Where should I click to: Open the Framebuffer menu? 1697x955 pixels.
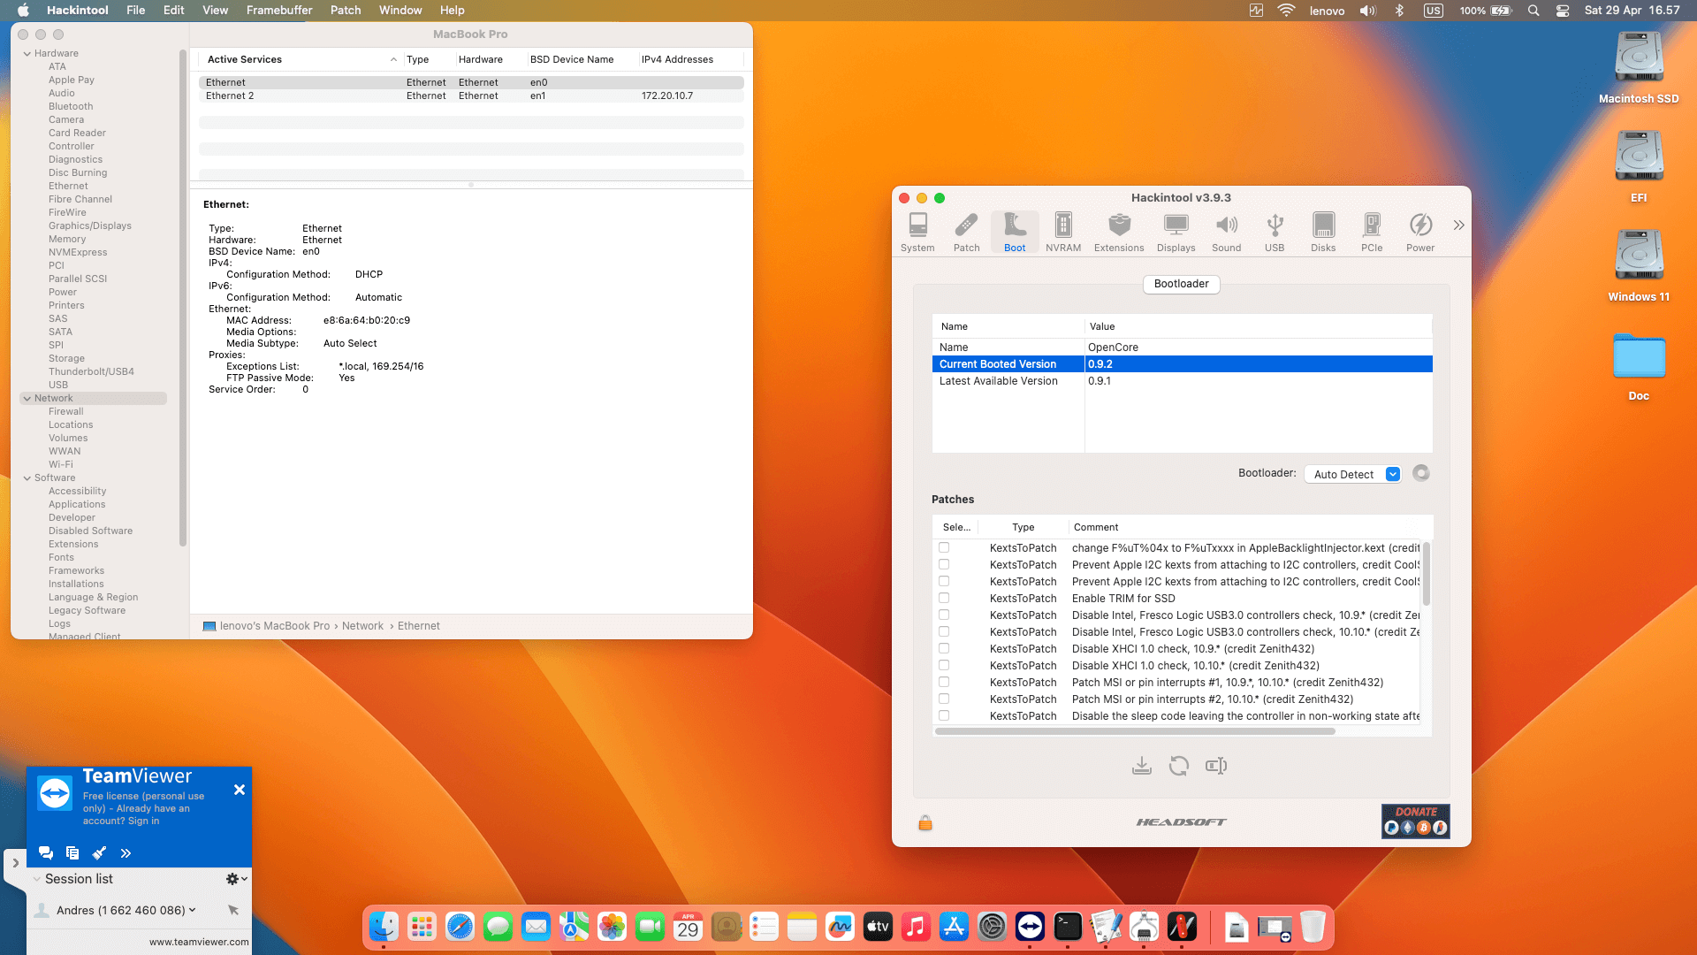coord(279,11)
